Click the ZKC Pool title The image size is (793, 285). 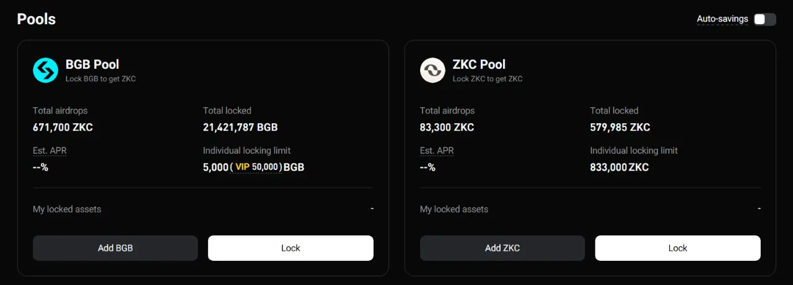(479, 64)
